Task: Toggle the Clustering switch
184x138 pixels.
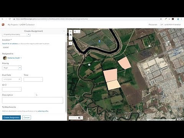Action: (x=80, y=118)
